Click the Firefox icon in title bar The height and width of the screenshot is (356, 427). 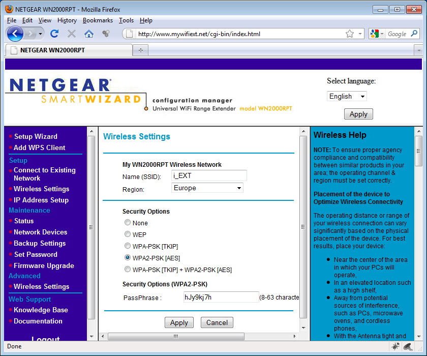pos(9,9)
